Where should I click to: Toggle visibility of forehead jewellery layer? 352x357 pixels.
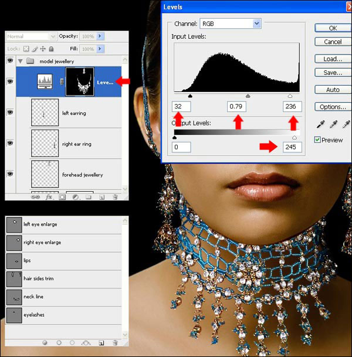[x=9, y=174]
